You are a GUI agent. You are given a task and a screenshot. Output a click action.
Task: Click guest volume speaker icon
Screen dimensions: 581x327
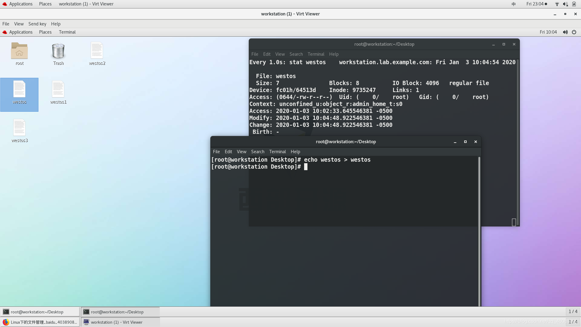[565, 32]
